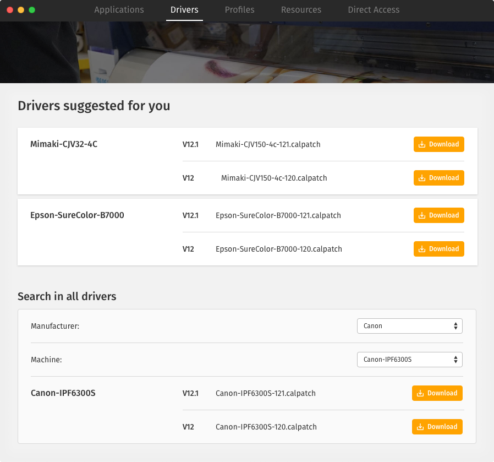This screenshot has width=494, height=462.
Task: Click the Mimaki-CJV32-4C driver name
Action: (64, 144)
